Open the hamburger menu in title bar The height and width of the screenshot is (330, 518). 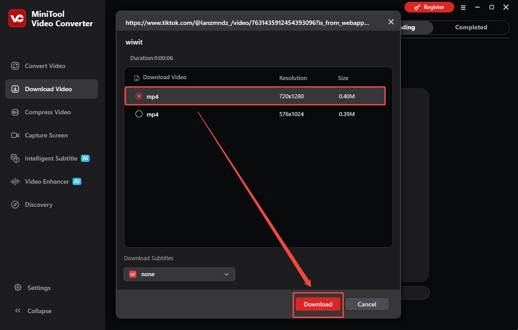click(463, 7)
